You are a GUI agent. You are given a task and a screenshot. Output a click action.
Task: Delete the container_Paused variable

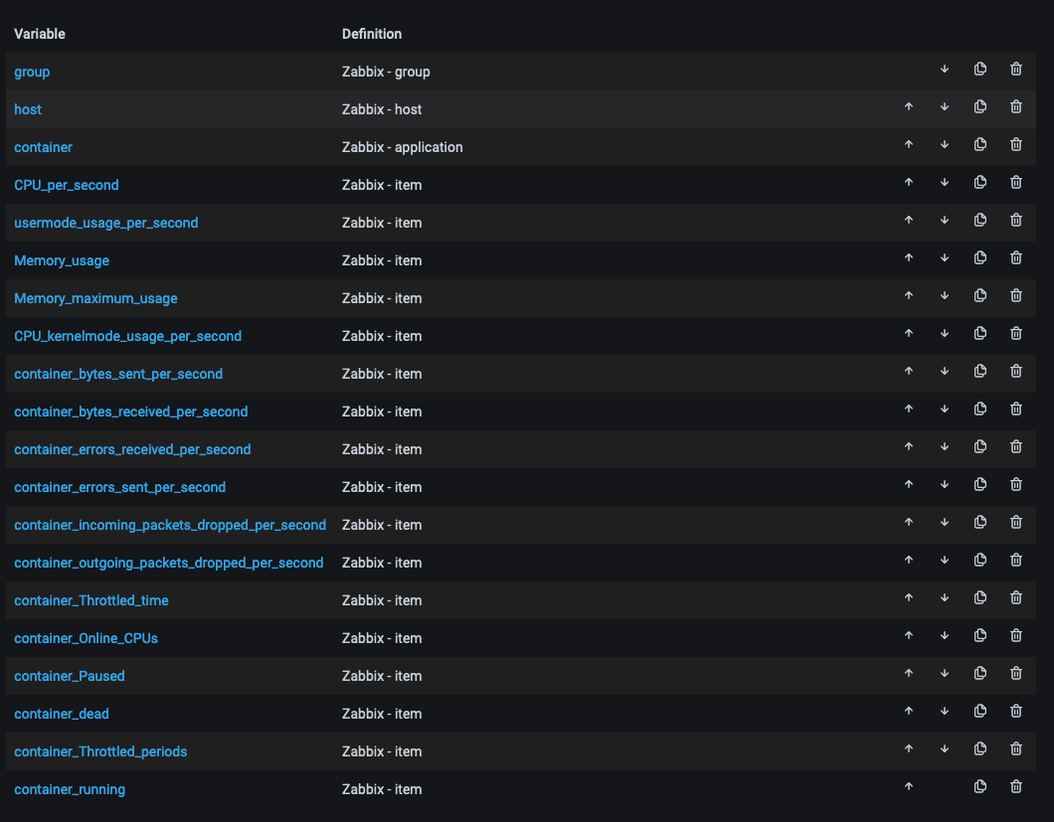[x=1015, y=674]
